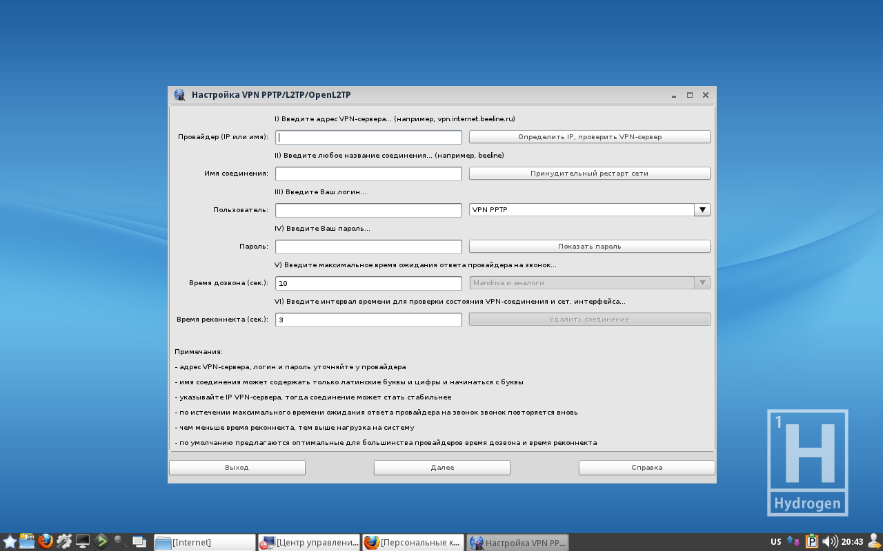Click Определить IP, проверить VPN-сервер button

(589, 137)
